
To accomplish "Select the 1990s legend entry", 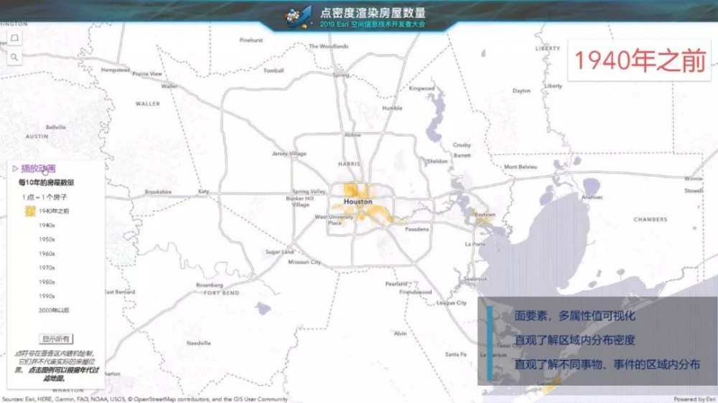I will tap(47, 296).
